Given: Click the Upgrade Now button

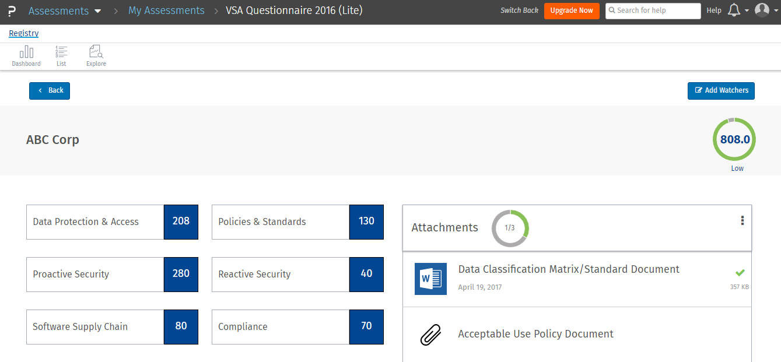Looking at the screenshot, I should point(572,10).
